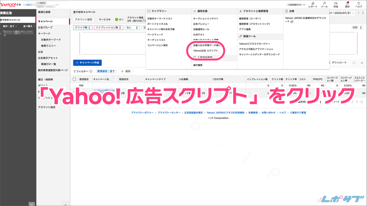Select 全てのキャンペーン in dark sidebar
This screenshot has width=367, height=206.
point(18,20)
